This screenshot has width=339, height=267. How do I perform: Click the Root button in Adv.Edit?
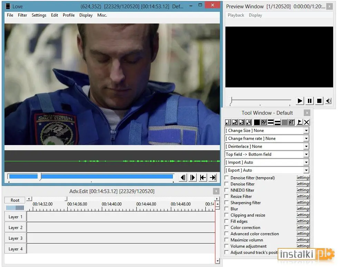pyautogui.click(x=15, y=200)
